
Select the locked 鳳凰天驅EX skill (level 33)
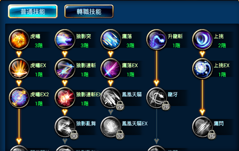pyautogui.click(x=111, y=127)
